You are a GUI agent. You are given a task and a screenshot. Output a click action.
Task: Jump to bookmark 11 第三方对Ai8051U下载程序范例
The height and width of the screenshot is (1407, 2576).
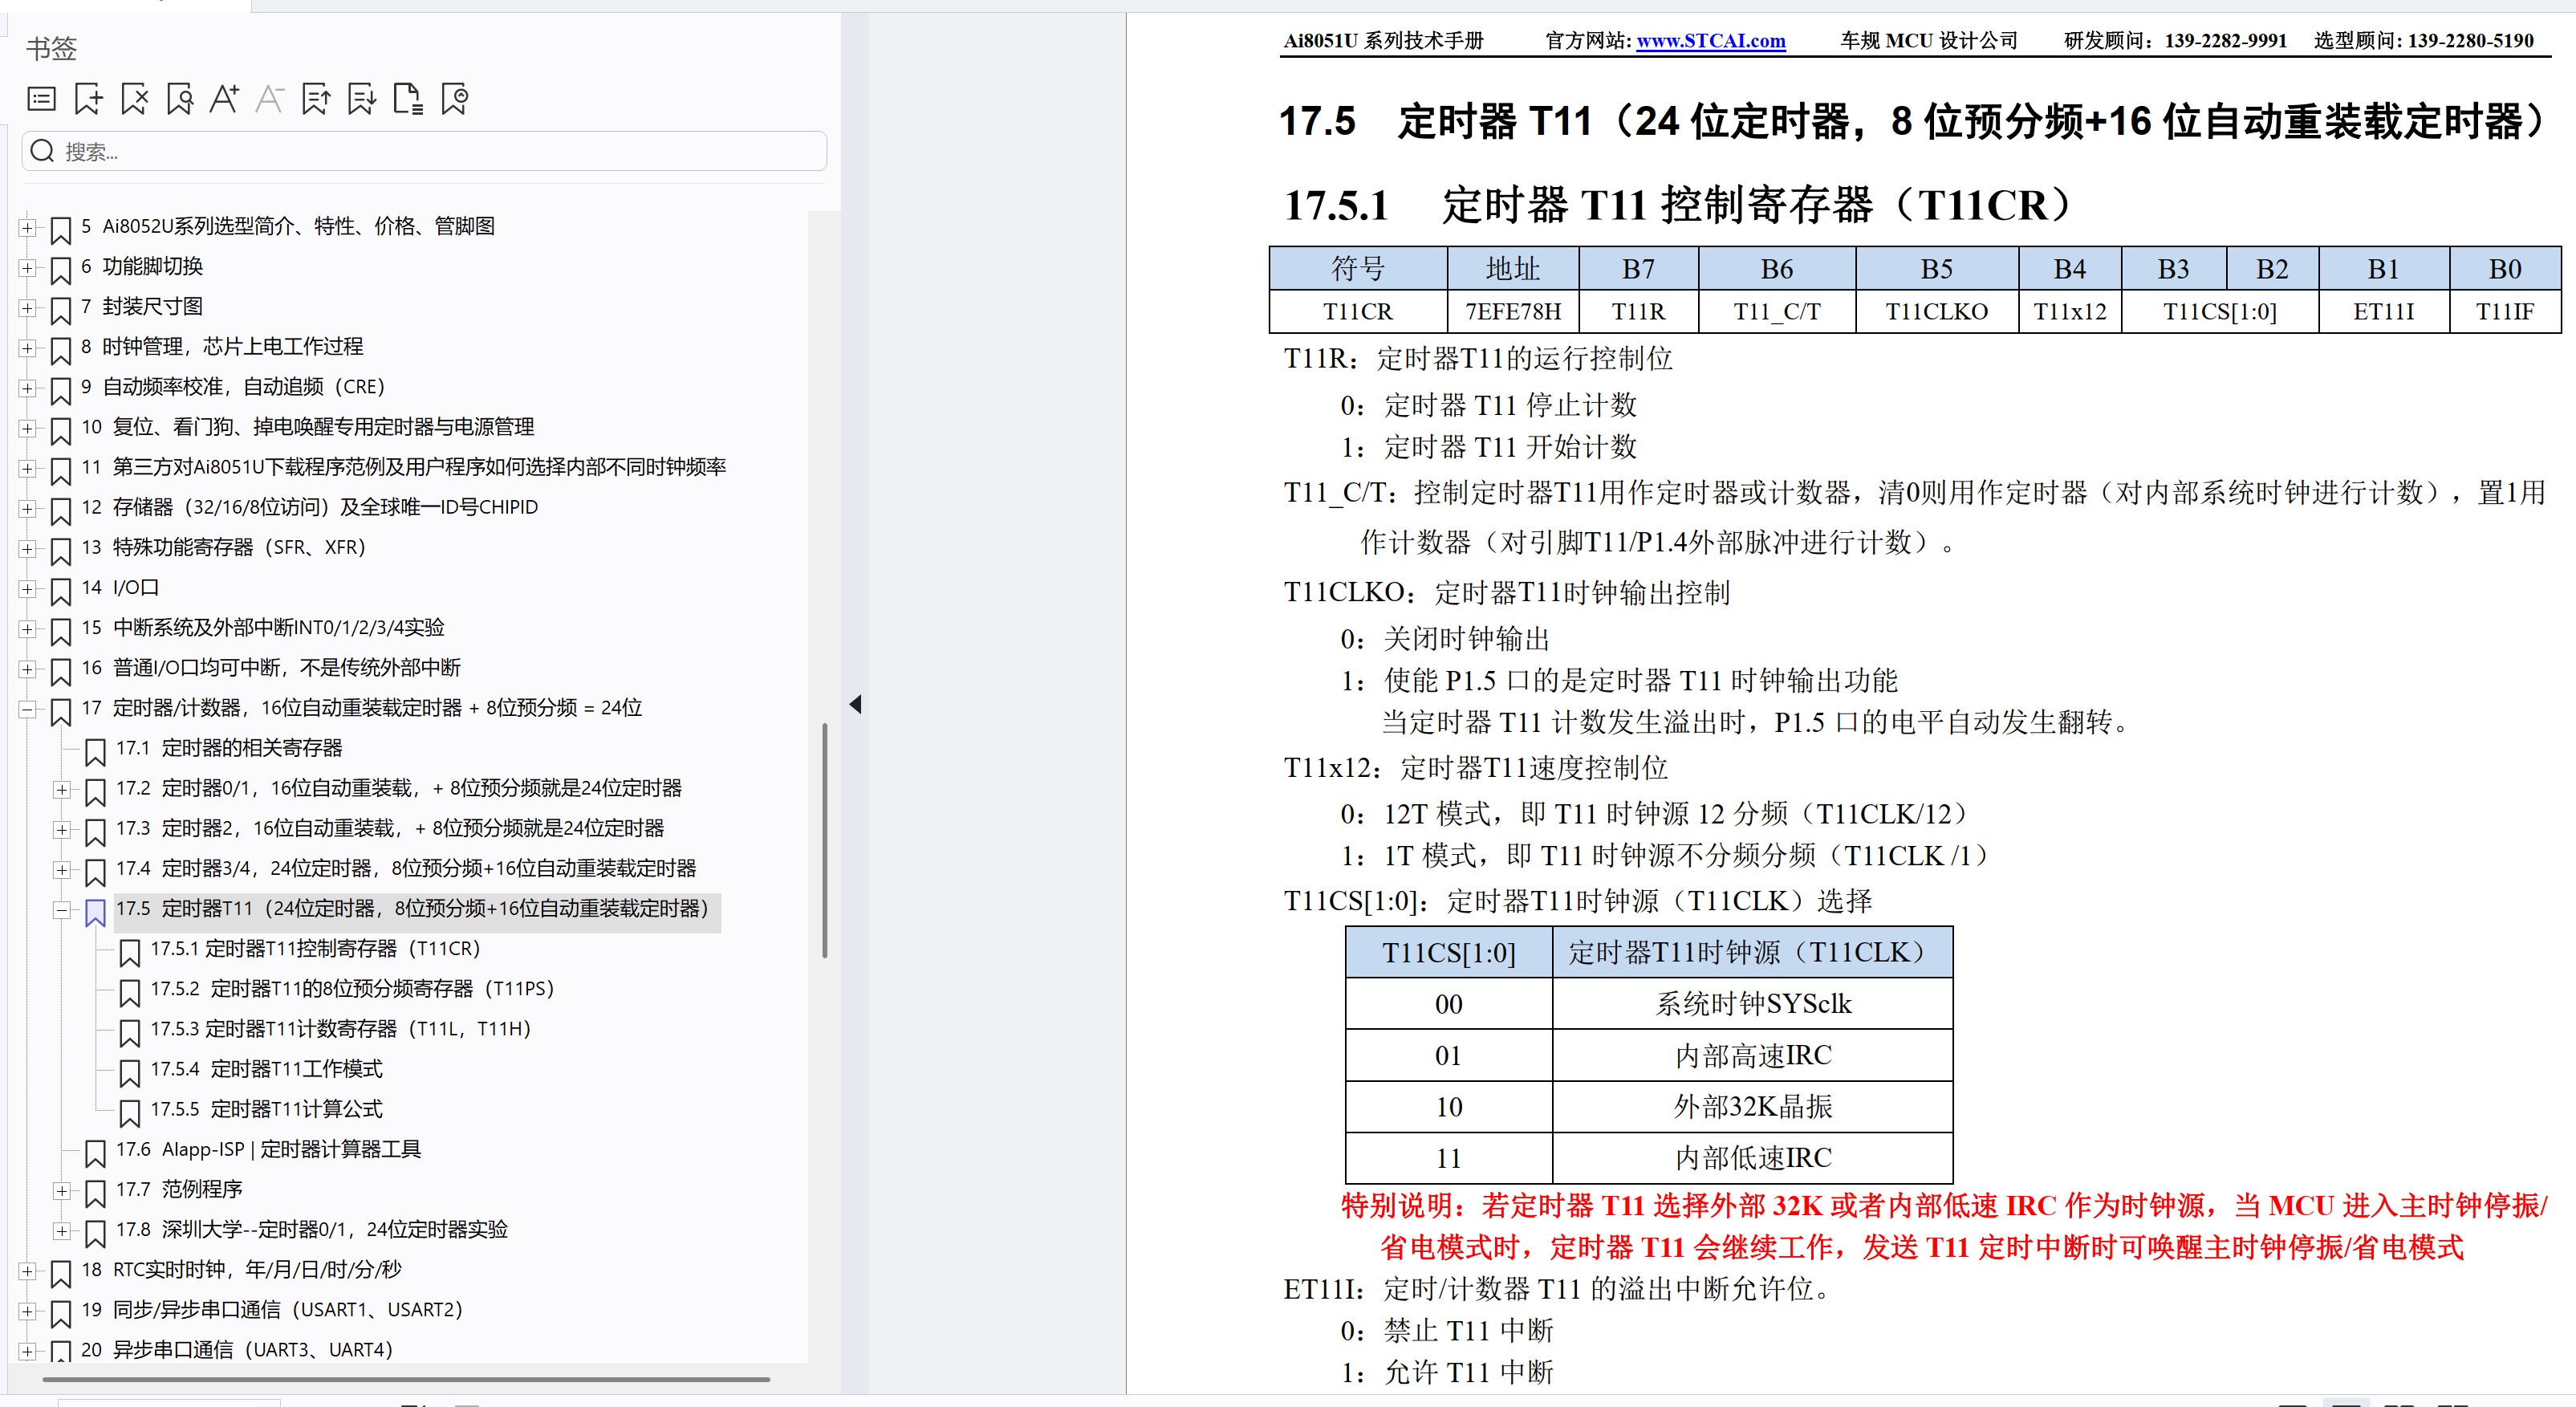tap(404, 467)
